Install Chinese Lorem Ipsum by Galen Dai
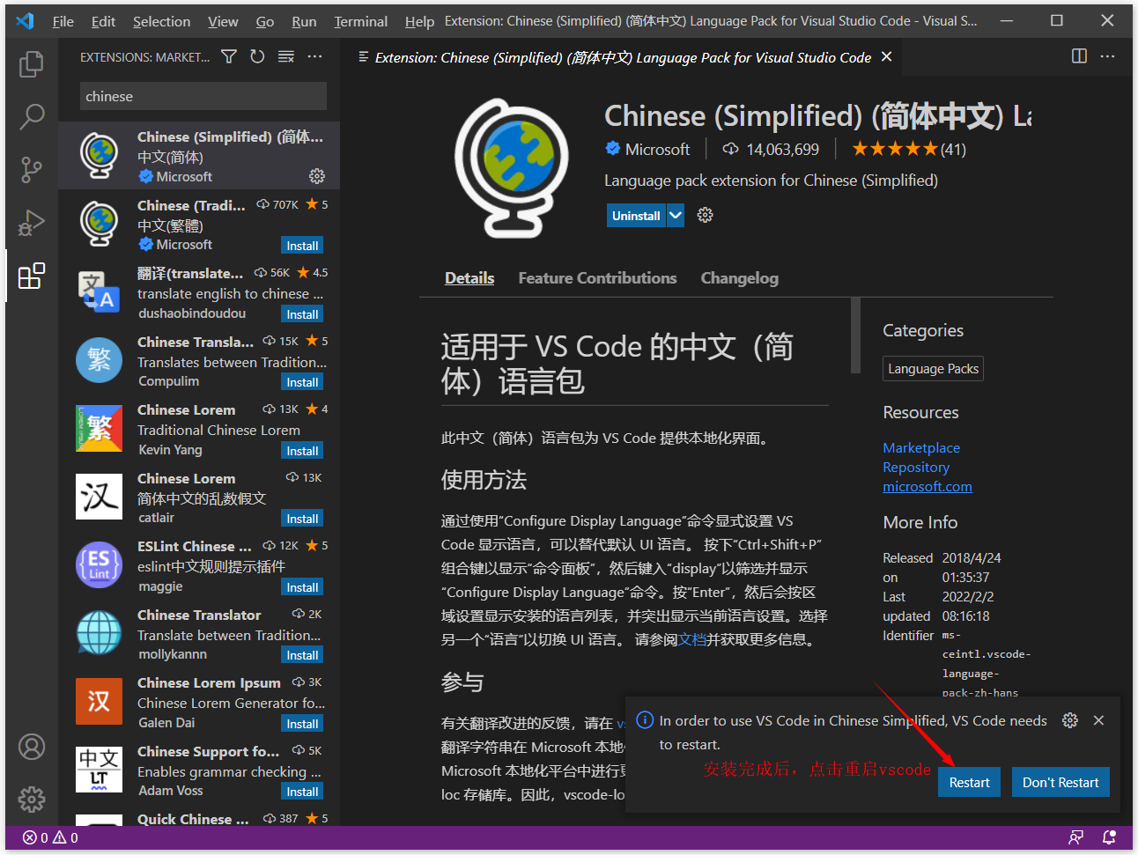This screenshot has height=855, width=1138. coord(302,724)
